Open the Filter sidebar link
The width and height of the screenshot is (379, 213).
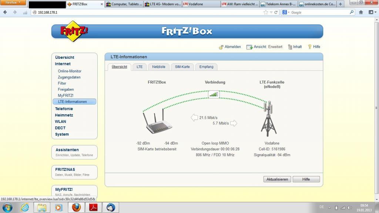point(62,83)
